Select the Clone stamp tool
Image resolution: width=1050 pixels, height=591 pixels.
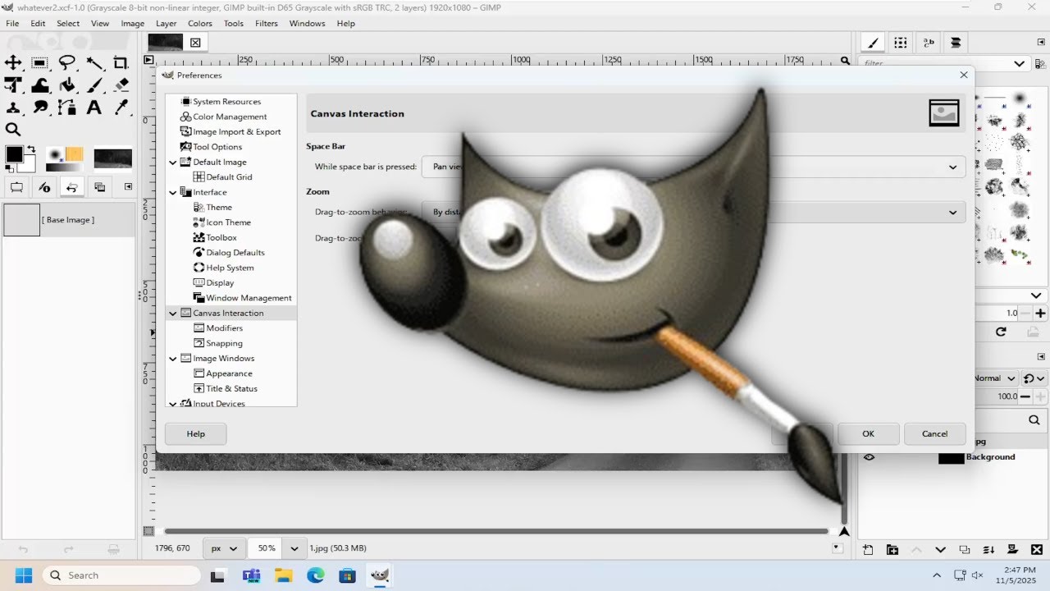tap(13, 107)
